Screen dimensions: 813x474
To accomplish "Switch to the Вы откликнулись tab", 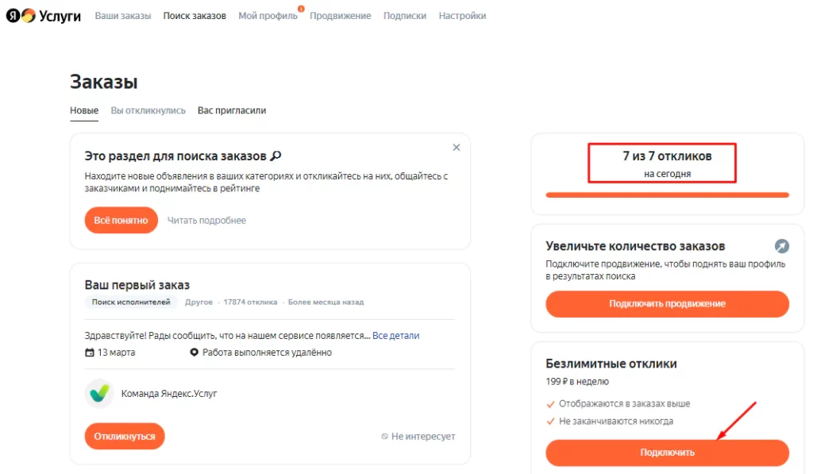I will click(x=148, y=110).
